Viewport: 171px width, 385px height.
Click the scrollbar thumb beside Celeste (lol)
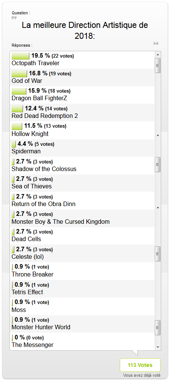click(x=158, y=254)
